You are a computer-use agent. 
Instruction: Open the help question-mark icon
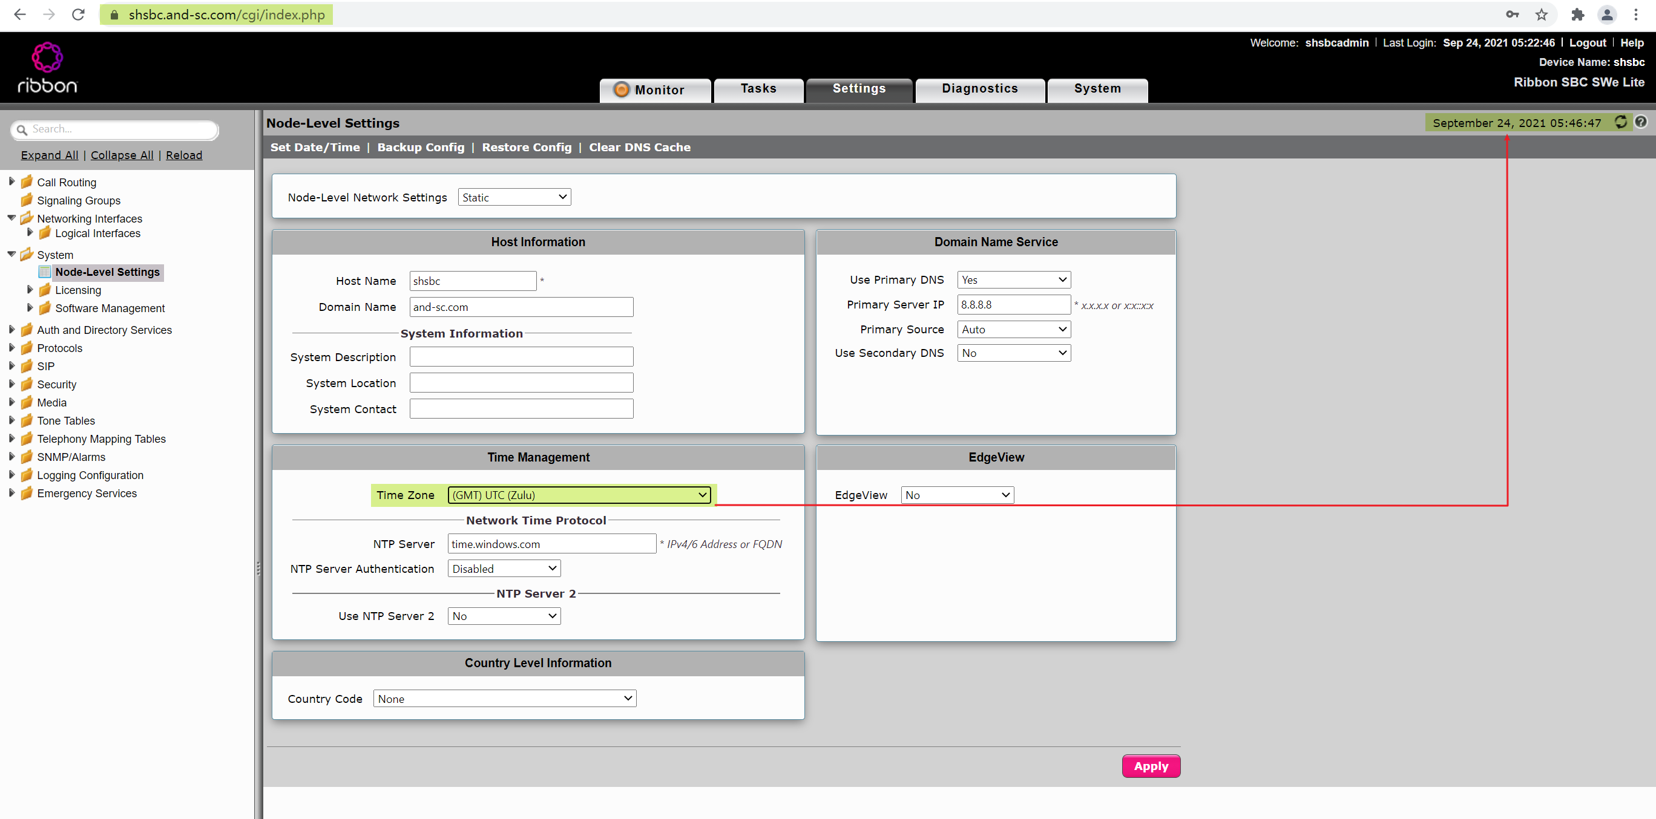[x=1641, y=122]
